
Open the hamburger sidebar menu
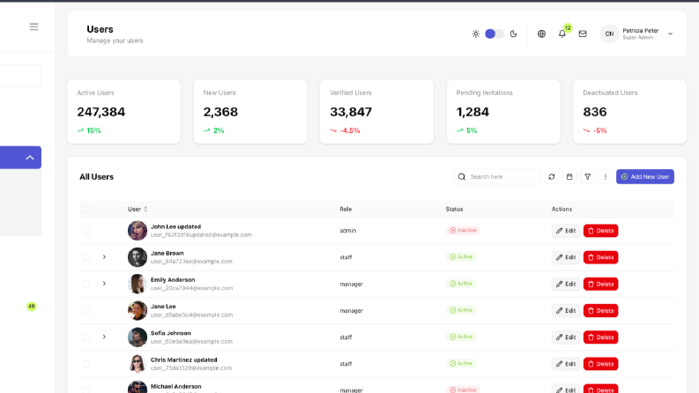pos(33,26)
